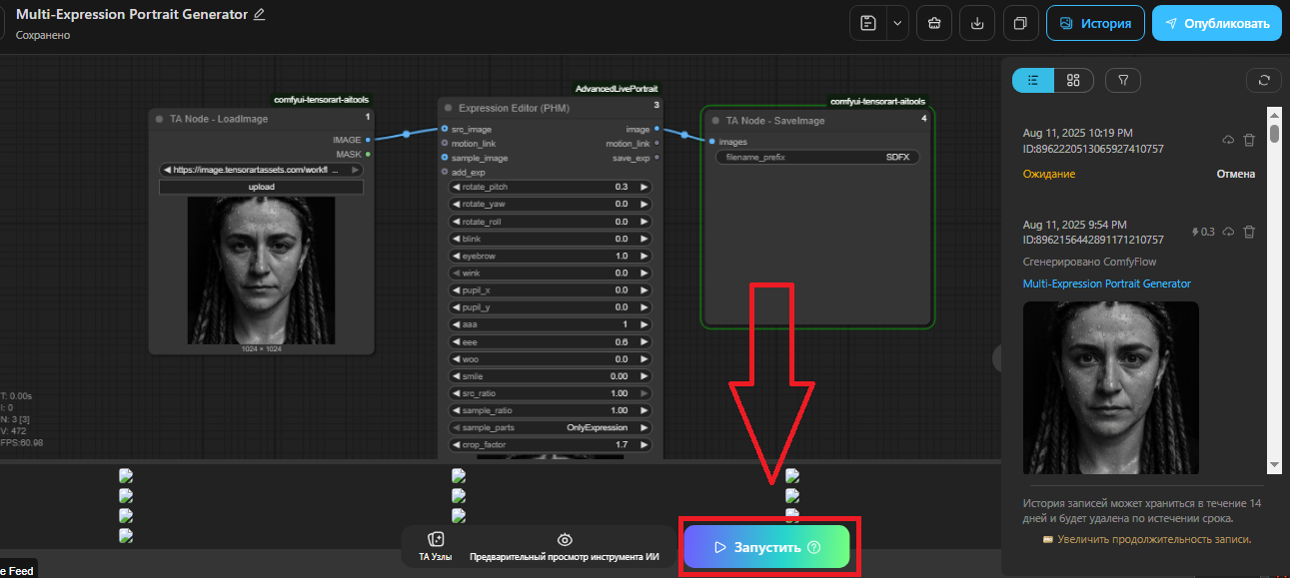Viewport: 1290px width, 578px height.
Task: Refresh the history list
Action: pos(1264,80)
